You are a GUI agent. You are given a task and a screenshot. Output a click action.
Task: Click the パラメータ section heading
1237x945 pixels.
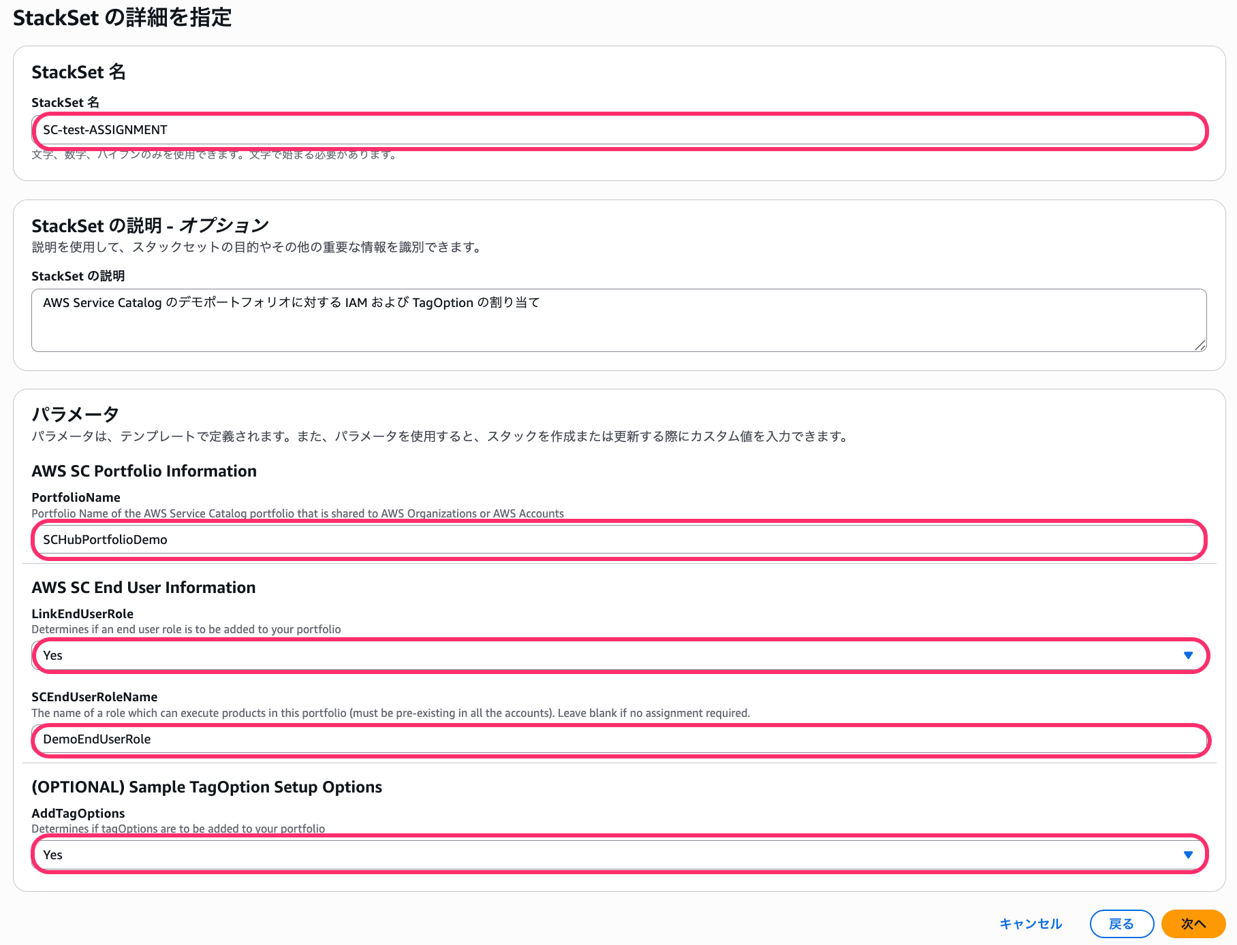click(75, 414)
